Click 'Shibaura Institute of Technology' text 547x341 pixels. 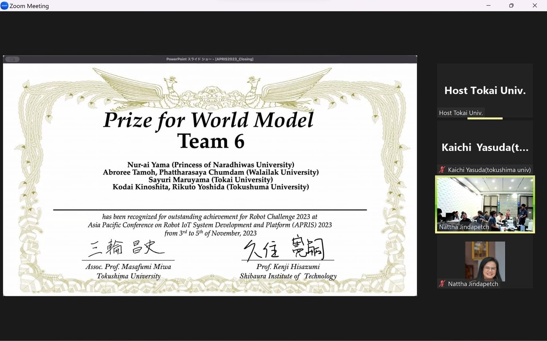click(288, 276)
